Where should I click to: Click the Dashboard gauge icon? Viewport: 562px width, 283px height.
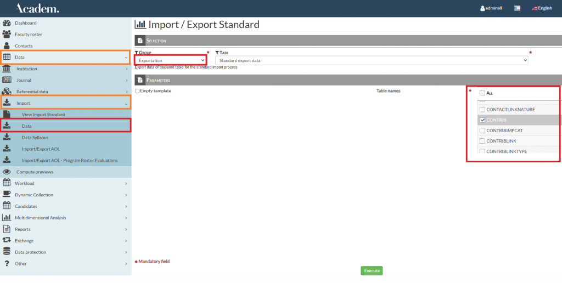tap(7, 23)
